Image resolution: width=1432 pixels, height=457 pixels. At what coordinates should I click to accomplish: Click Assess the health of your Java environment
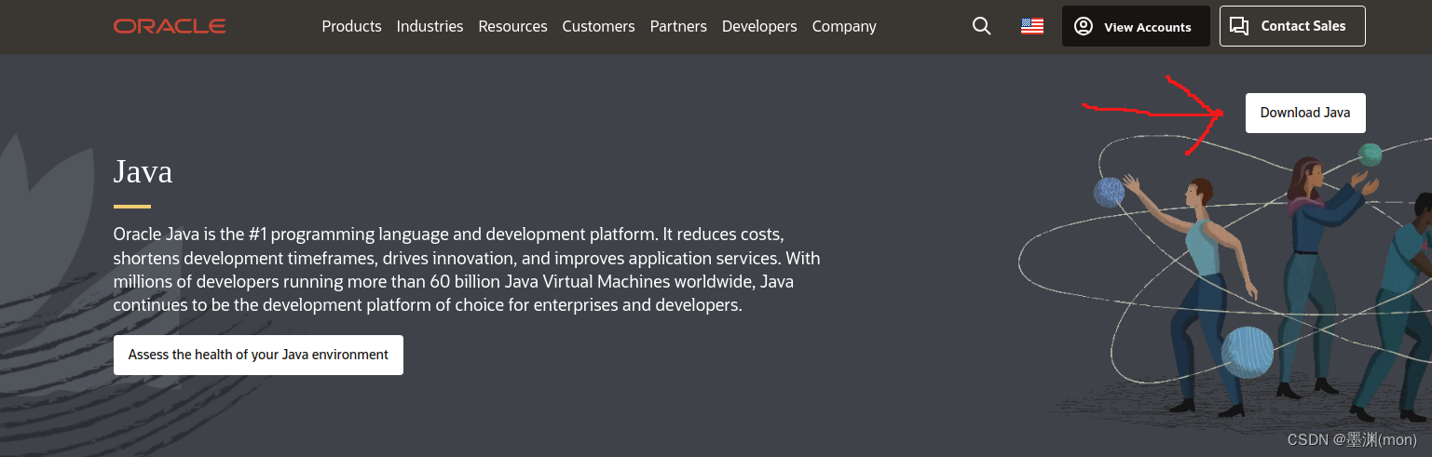coord(258,355)
